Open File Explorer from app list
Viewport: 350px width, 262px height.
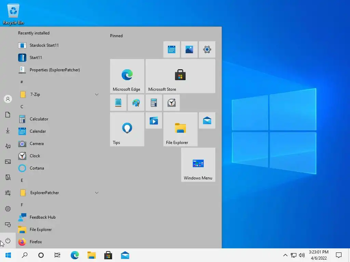click(58, 230)
